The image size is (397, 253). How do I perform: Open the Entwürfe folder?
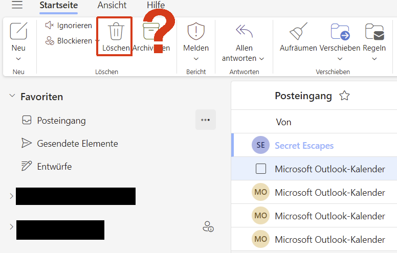(47, 167)
